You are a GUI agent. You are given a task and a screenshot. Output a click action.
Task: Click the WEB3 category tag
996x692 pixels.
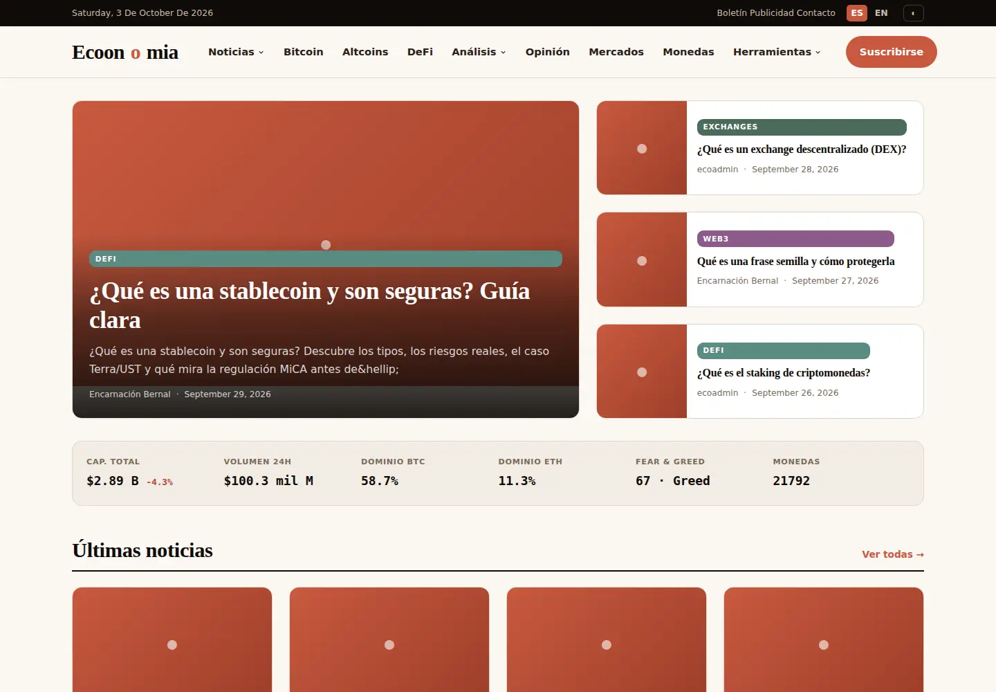click(x=795, y=239)
